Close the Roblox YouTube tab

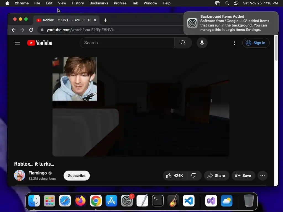pos(95,20)
